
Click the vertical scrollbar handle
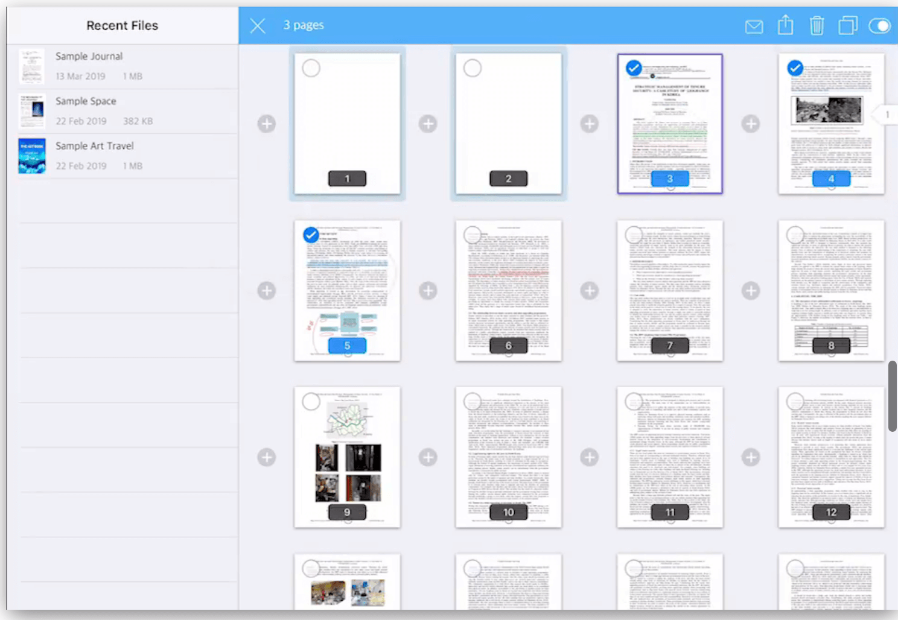[892, 396]
